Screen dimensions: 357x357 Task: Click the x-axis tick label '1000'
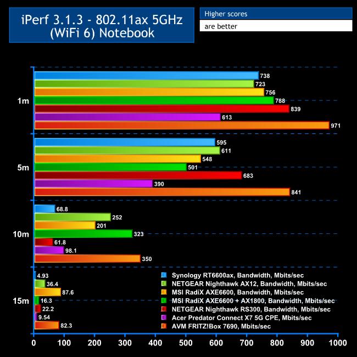(x=338, y=343)
